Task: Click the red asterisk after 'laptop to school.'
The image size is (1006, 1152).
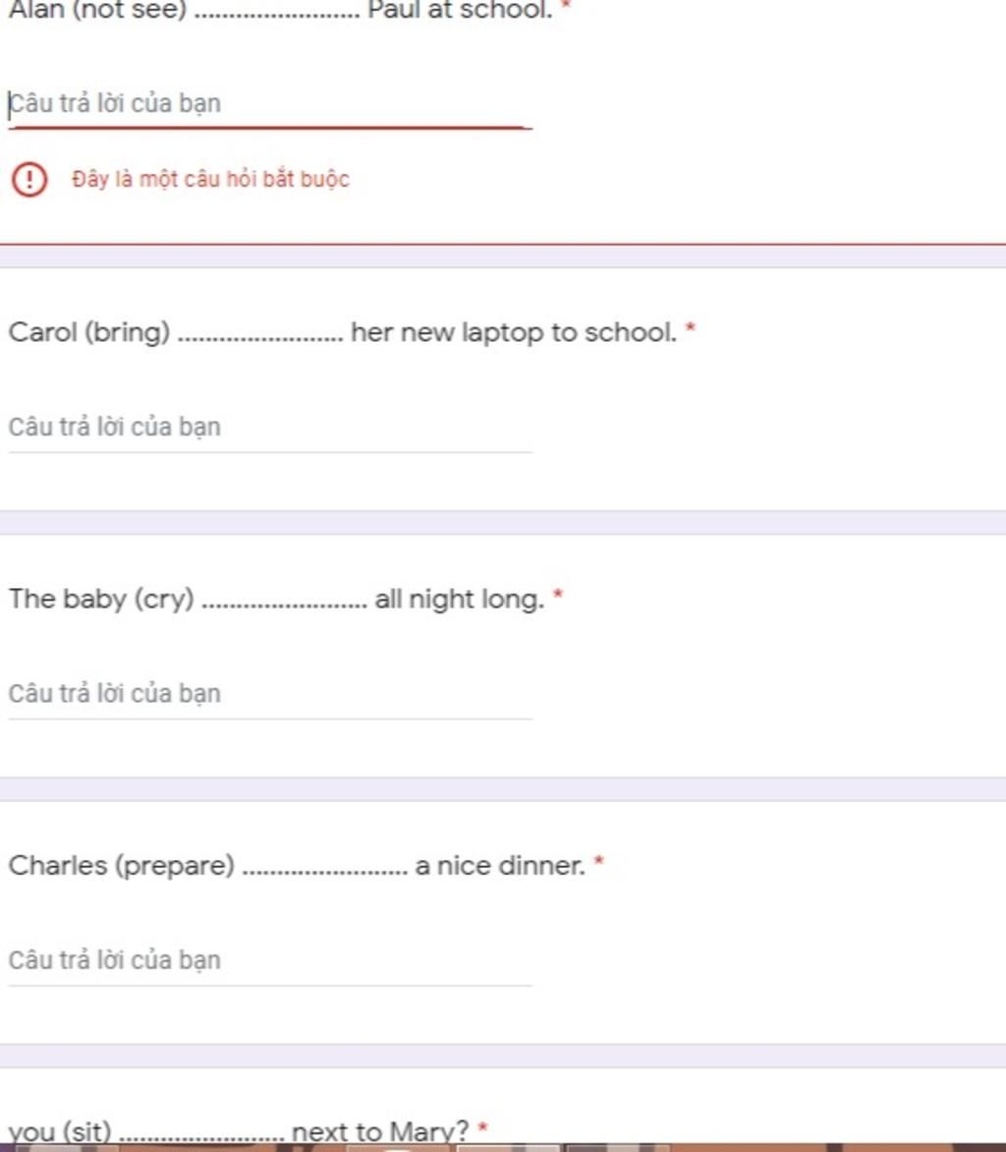Action: [x=691, y=329]
